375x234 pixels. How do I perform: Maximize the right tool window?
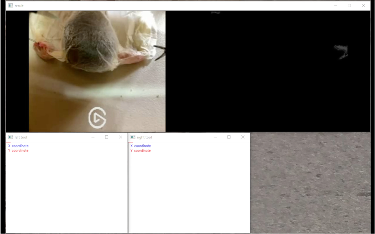point(229,137)
